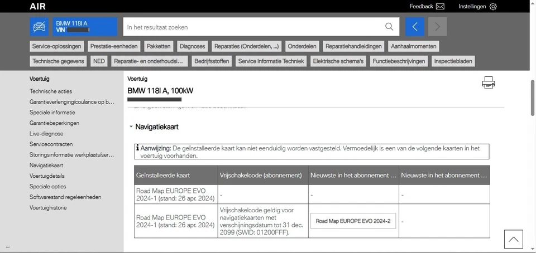Go to Storingsinformatie werkplaats sidebar item

tap(72, 155)
